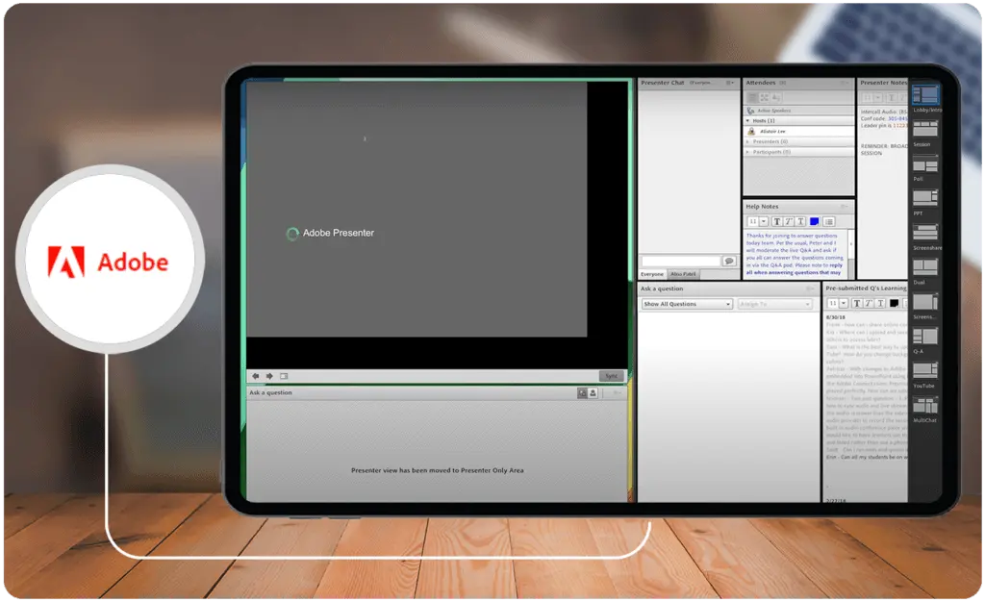The width and height of the screenshot is (985, 602).
Task: Open blue text color swatch in Help Notes
Action: [814, 221]
